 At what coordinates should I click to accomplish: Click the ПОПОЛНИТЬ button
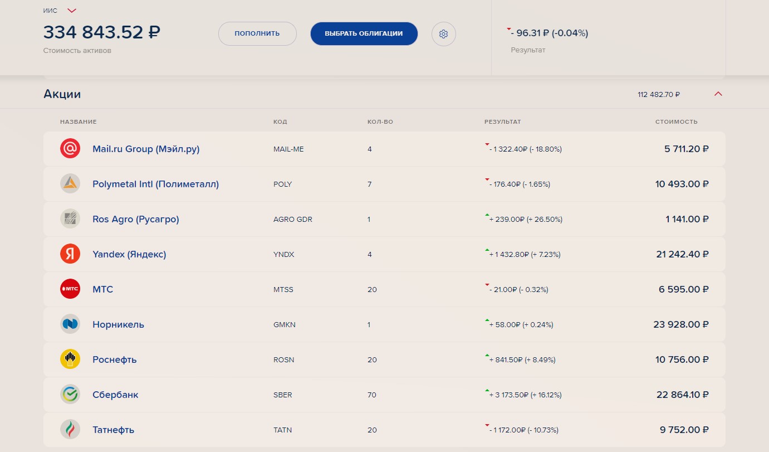point(257,33)
